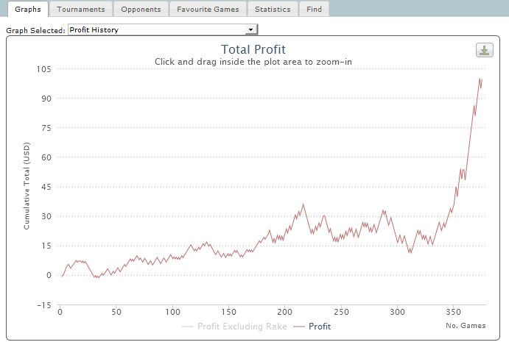Click the 105 y-axis value

tap(43, 69)
